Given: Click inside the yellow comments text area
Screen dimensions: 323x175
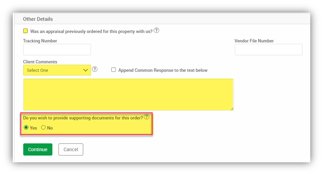Looking at the screenshot, I should 128,94.
